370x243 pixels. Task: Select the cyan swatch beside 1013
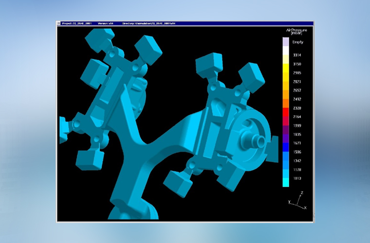[286, 178]
